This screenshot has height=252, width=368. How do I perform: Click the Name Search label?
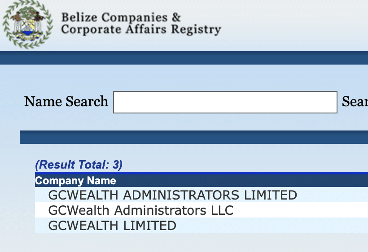66,101
